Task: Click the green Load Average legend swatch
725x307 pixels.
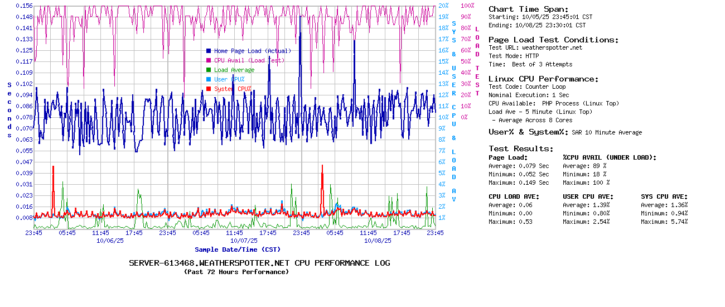Action: [209, 70]
